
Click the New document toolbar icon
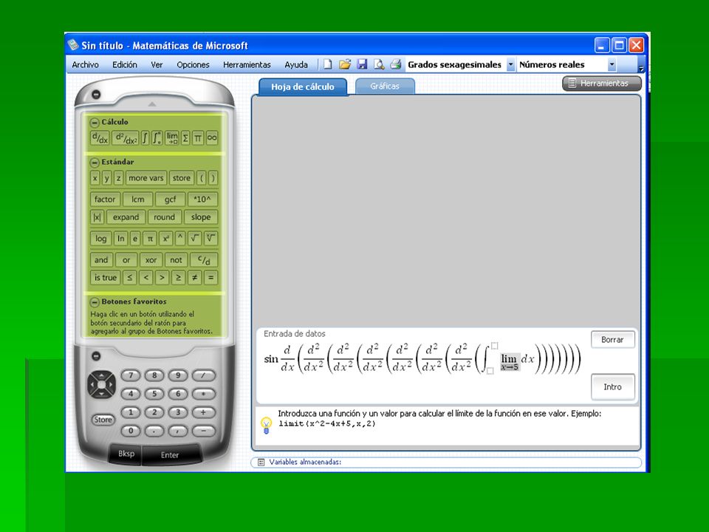coord(327,64)
